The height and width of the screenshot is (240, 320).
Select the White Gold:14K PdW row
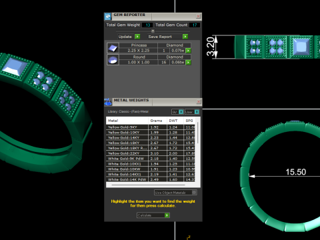click(151, 179)
